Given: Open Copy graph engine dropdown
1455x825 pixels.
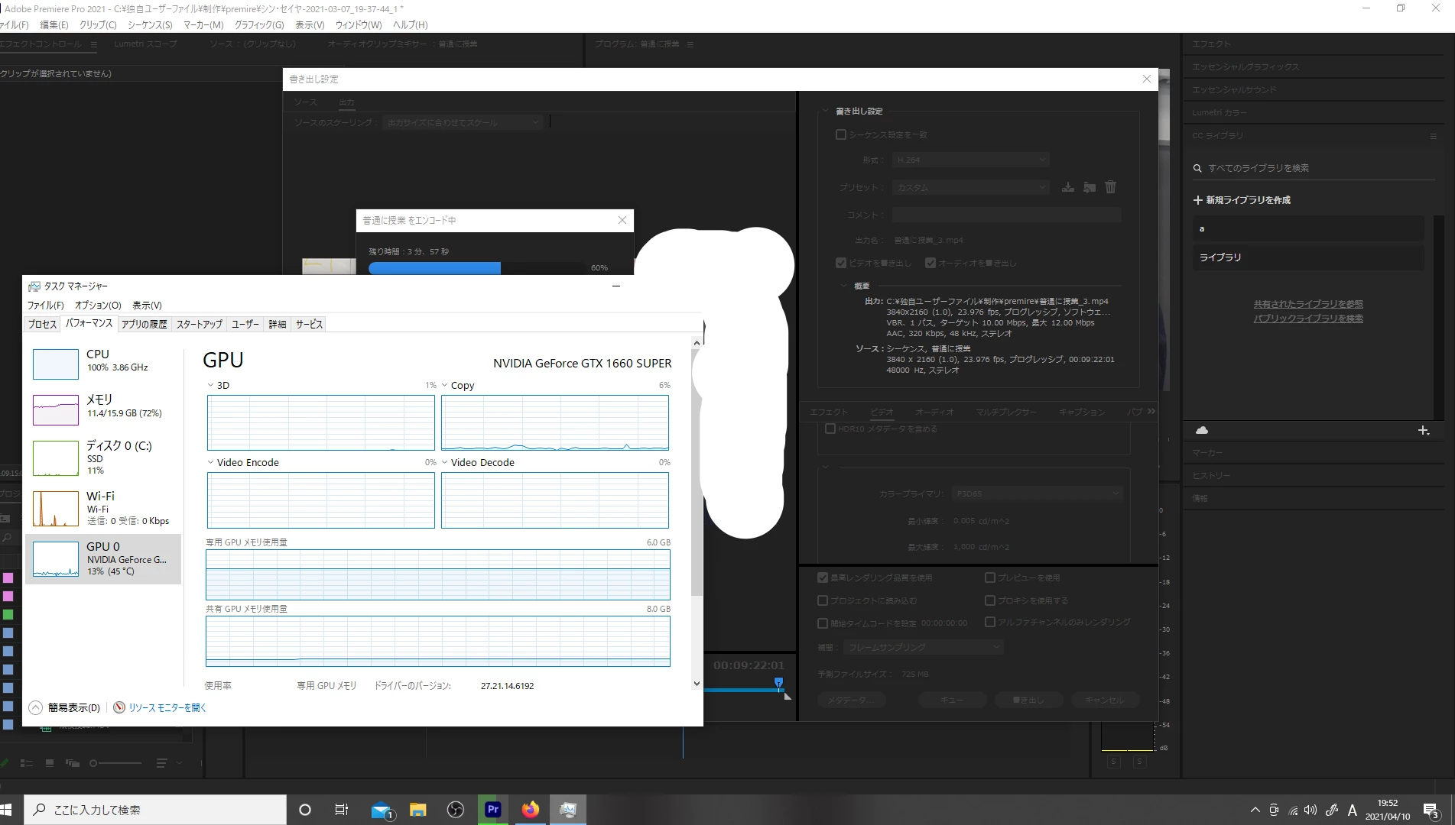Looking at the screenshot, I should 445,385.
